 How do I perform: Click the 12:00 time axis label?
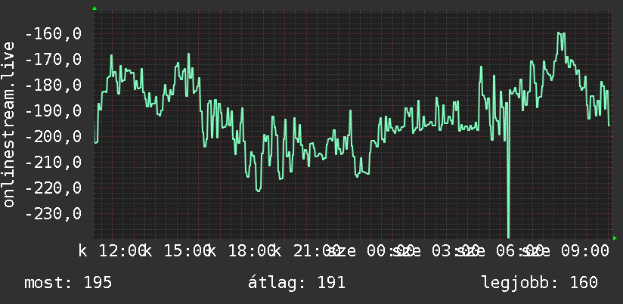coord(121,251)
